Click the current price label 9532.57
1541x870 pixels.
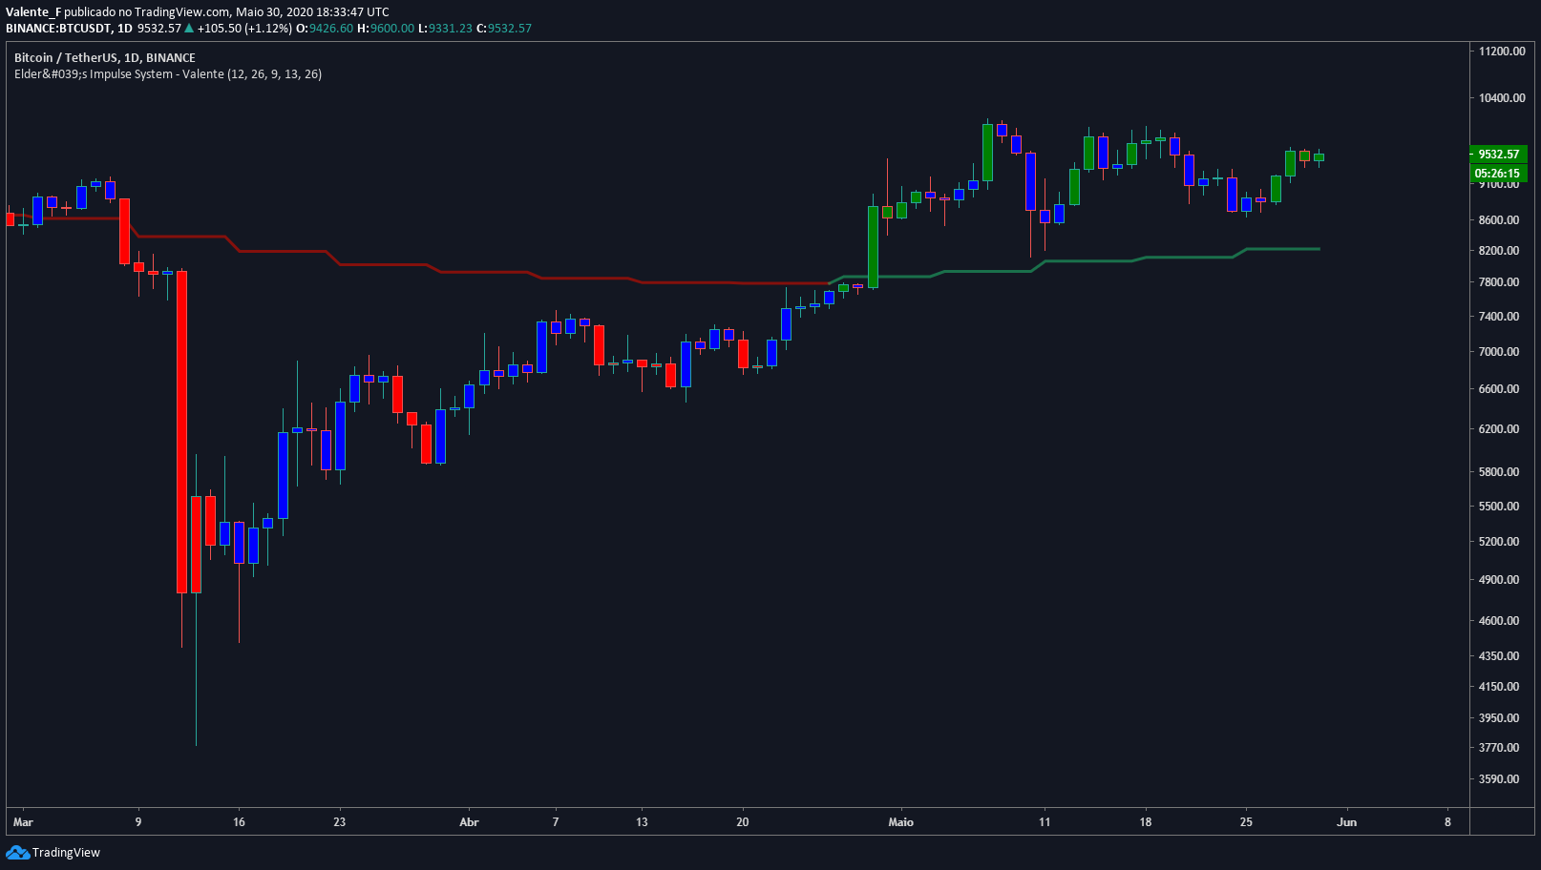(x=1498, y=155)
